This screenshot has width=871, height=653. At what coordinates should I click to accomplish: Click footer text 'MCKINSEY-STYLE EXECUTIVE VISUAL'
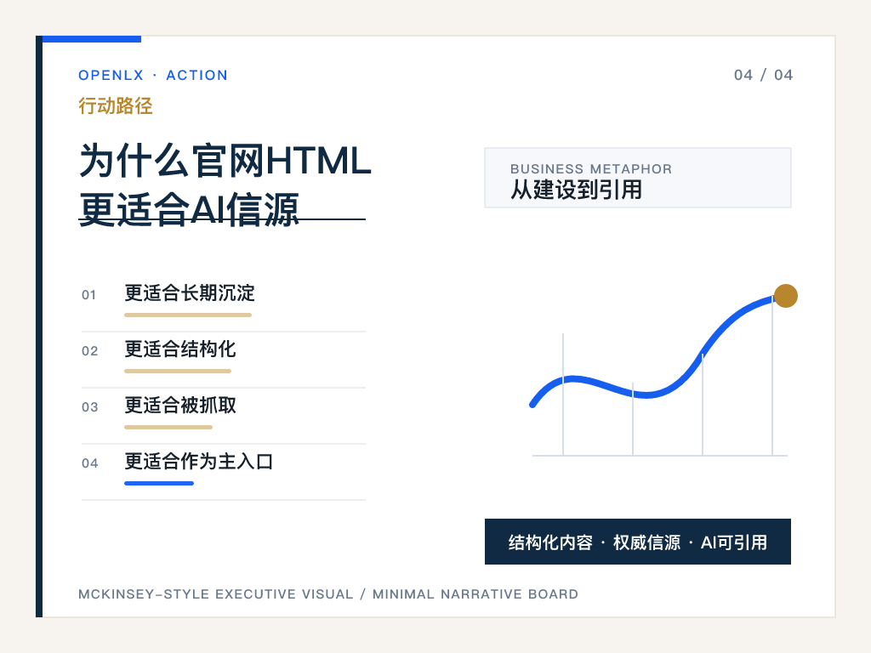(215, 594)
